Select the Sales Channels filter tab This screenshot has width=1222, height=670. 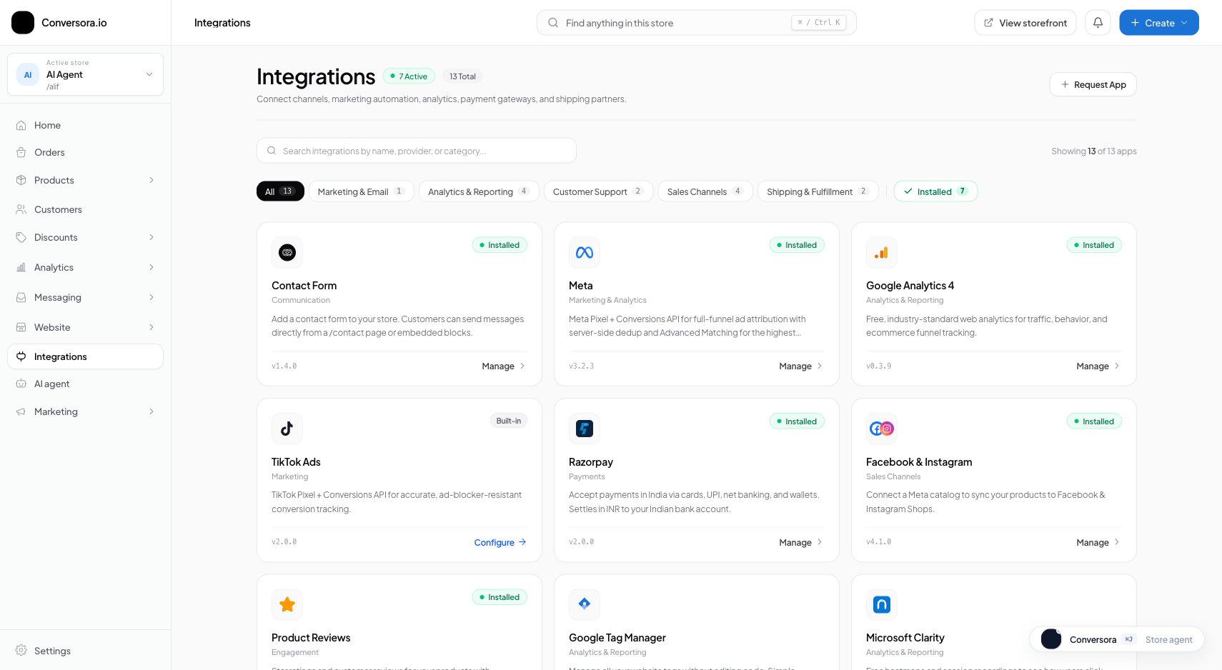705,191
